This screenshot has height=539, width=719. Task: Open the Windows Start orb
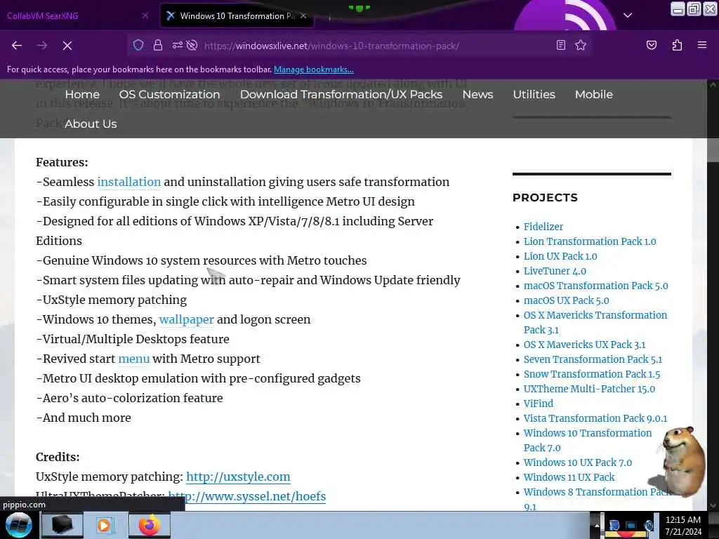[x=18, y=525]
